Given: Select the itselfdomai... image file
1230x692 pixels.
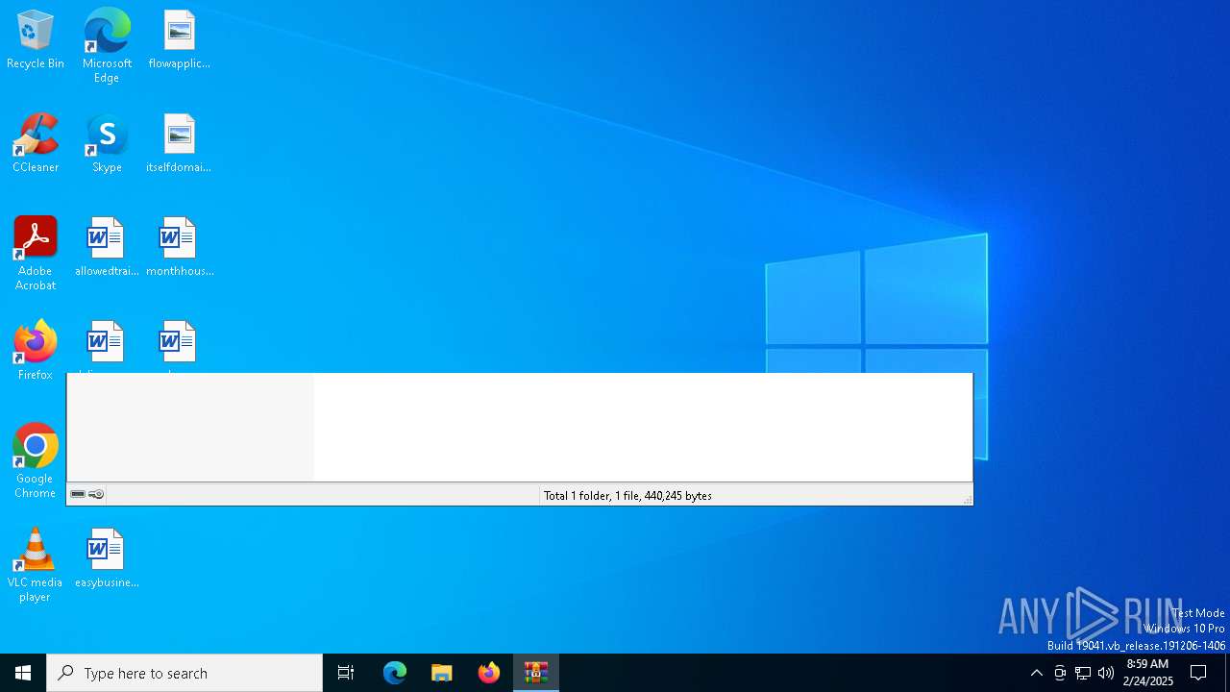Looking at the screenshot, I should pos(179,143).
